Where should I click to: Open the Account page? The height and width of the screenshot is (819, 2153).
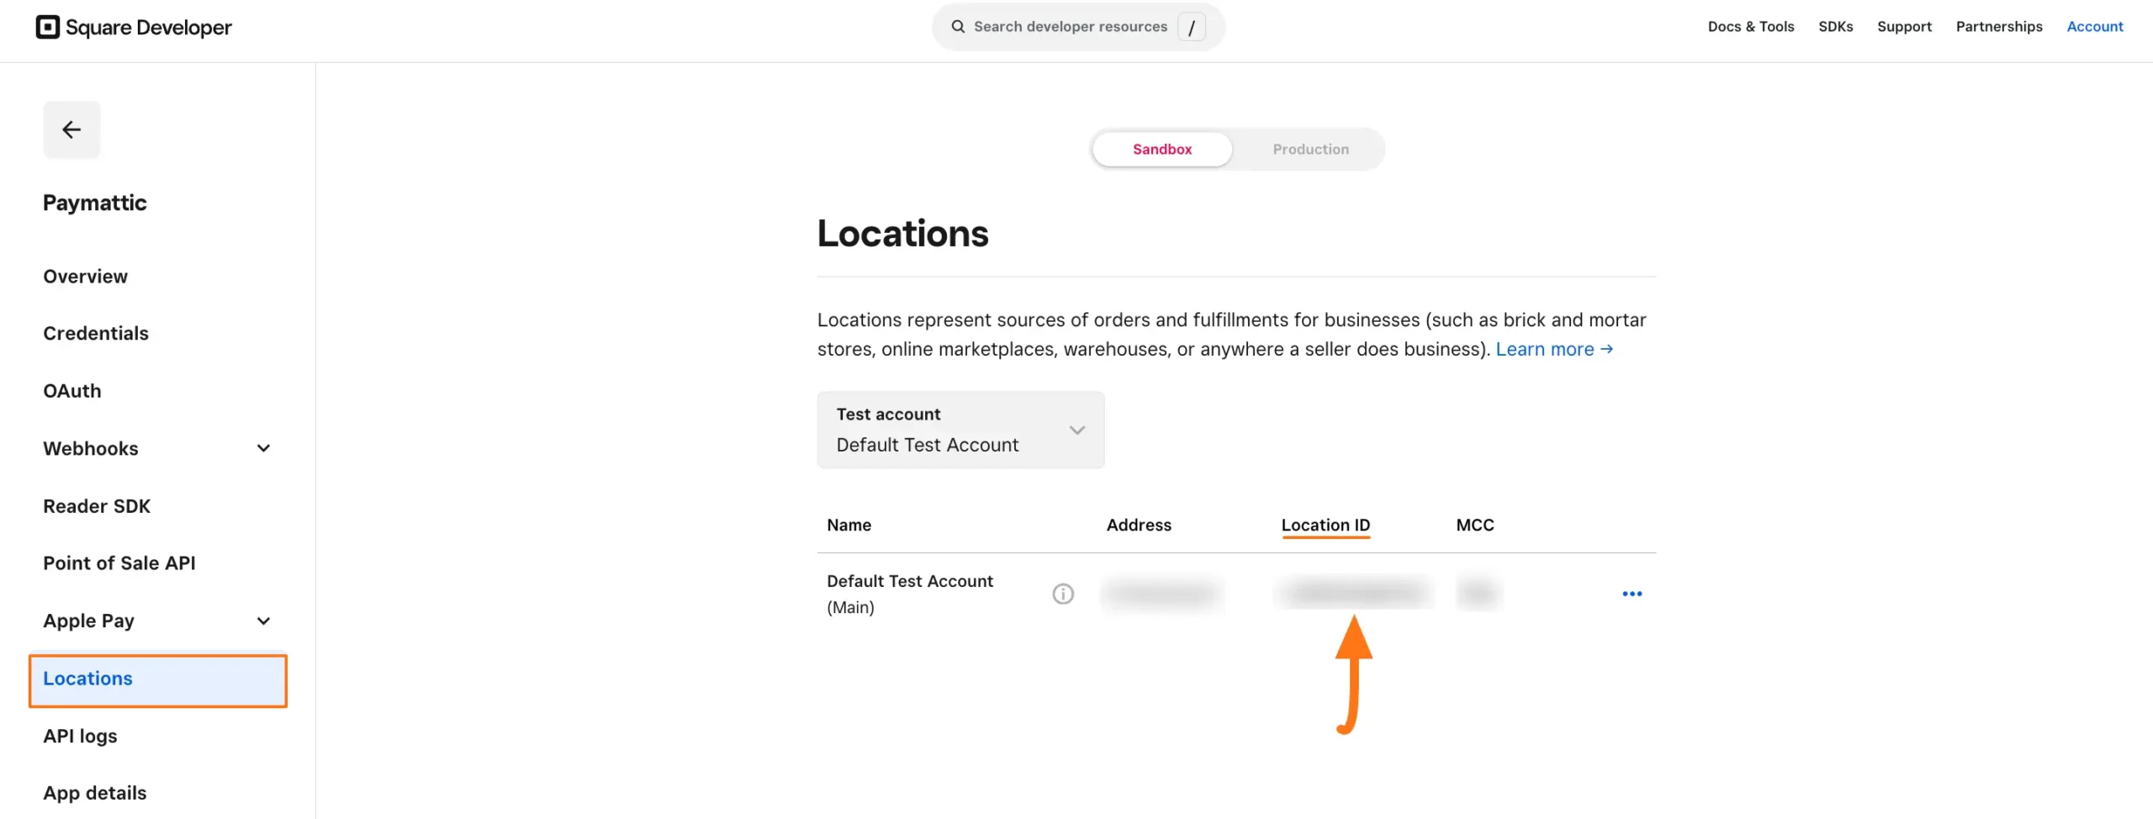(2095, 26)
